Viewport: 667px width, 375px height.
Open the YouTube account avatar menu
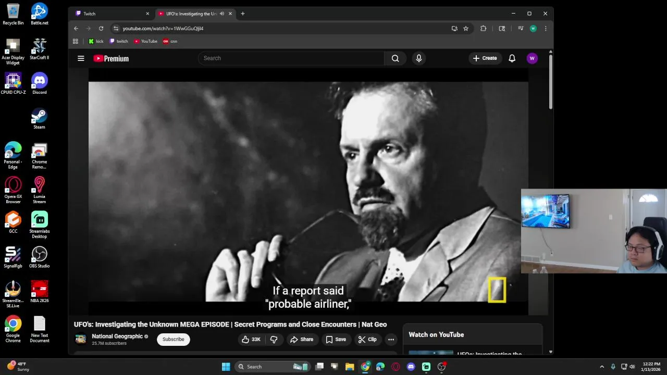click(x=532, y=58)
